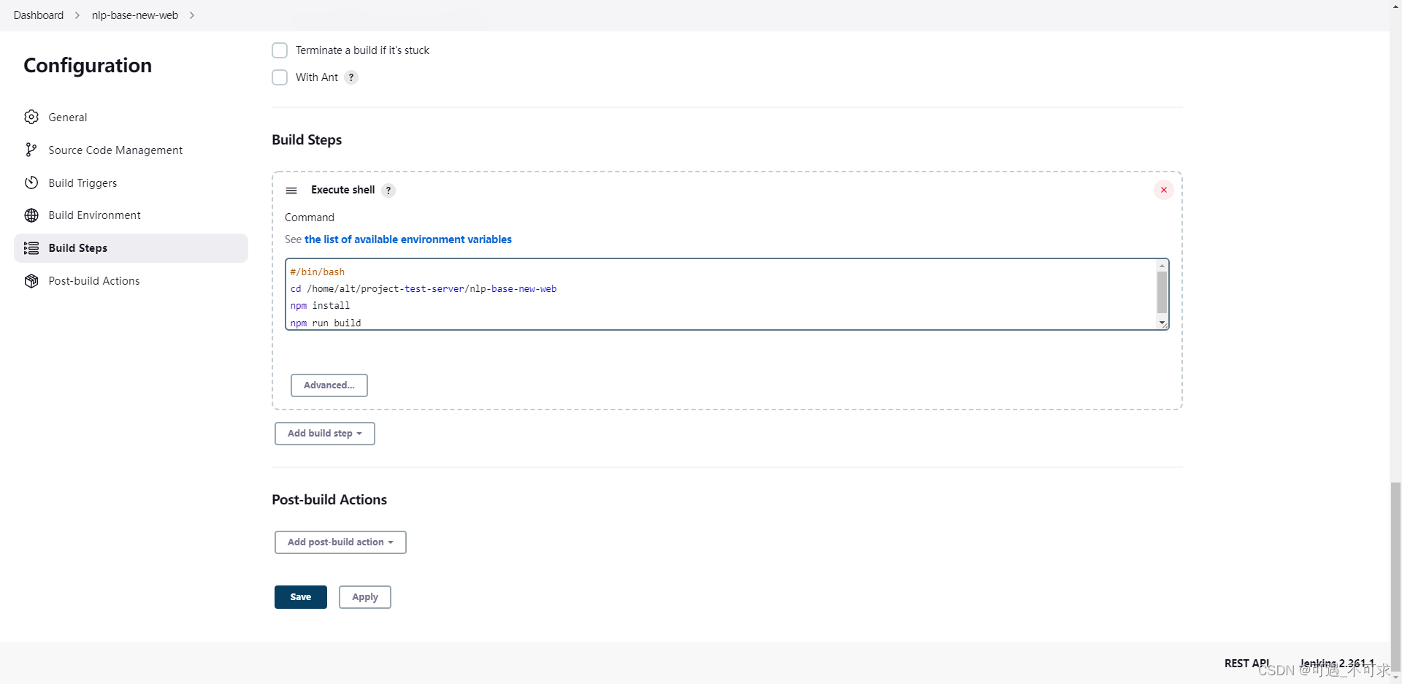
Task: Open the General gear icon in sidebar
Action: tap(31, 117)
